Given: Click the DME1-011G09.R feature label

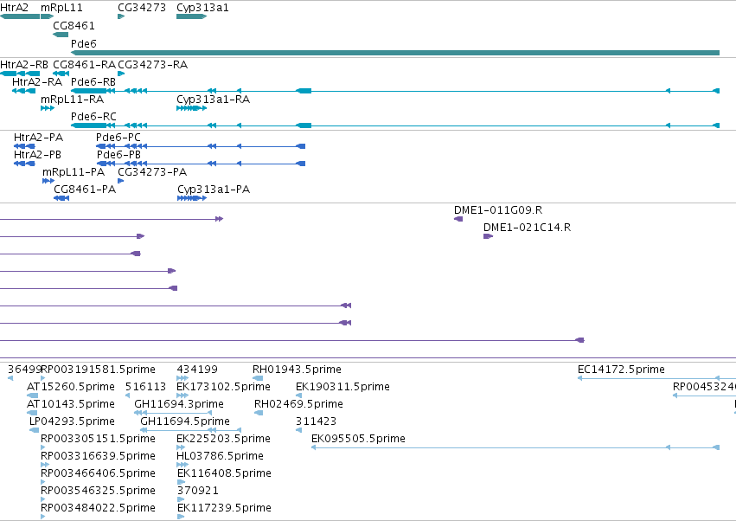Looking at the screenshot, I should coord(498,210).
